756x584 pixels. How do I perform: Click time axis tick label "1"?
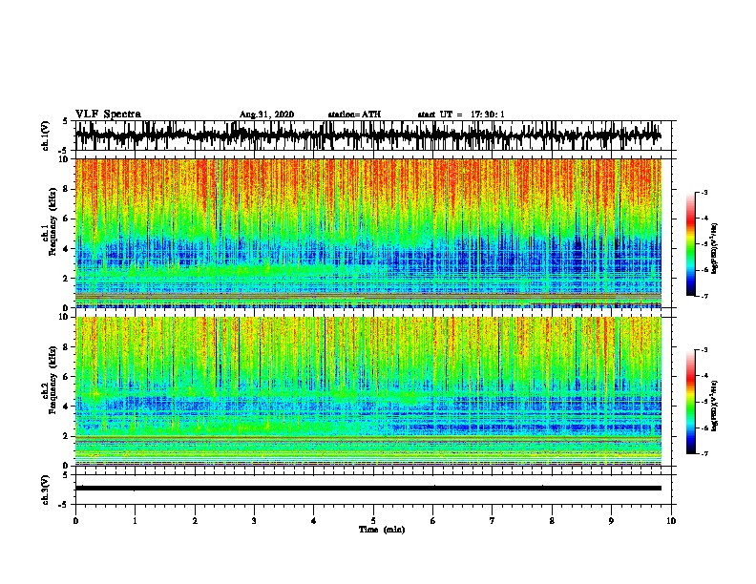pos(135,521)
